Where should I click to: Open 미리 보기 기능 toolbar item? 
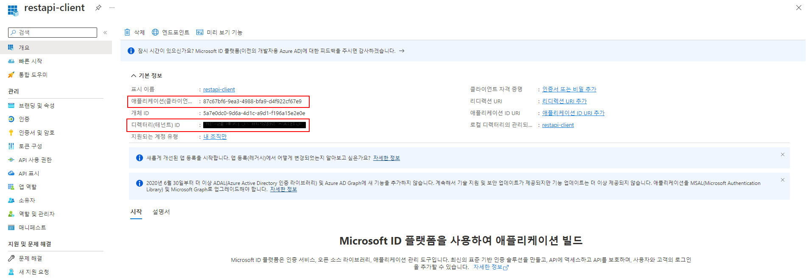tap(219, 32)
